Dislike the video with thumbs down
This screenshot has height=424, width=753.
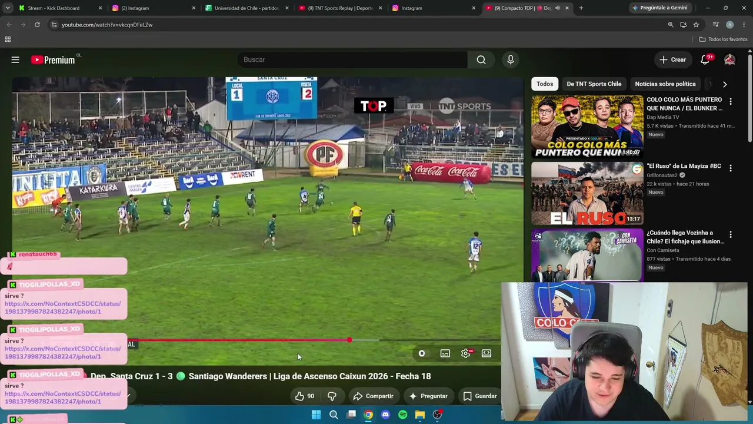332,396
